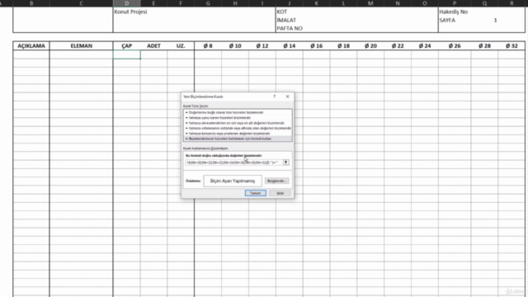Select rule type 'Yalnızca derecelendirilen en üst veya en alt değerleri'
Screen dimensions: 528x297
238,123
